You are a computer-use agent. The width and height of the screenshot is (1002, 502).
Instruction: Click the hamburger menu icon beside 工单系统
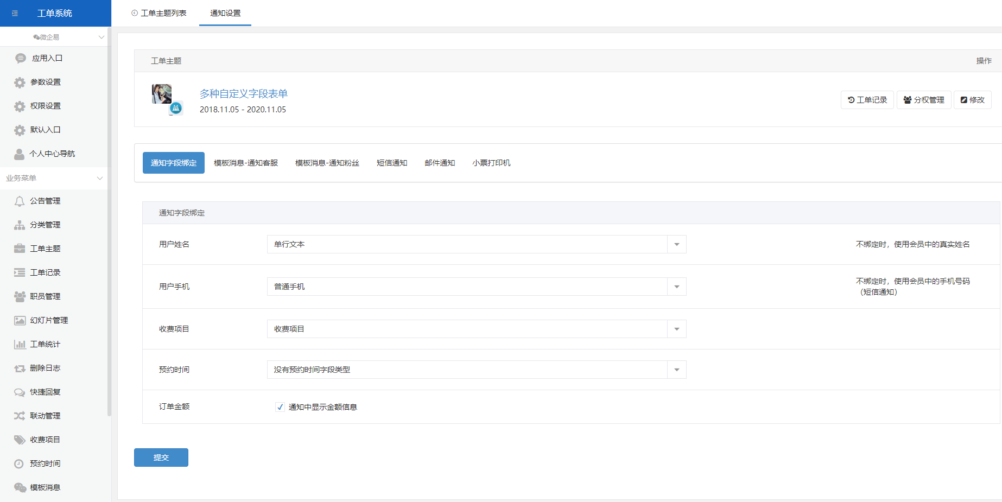15,13
